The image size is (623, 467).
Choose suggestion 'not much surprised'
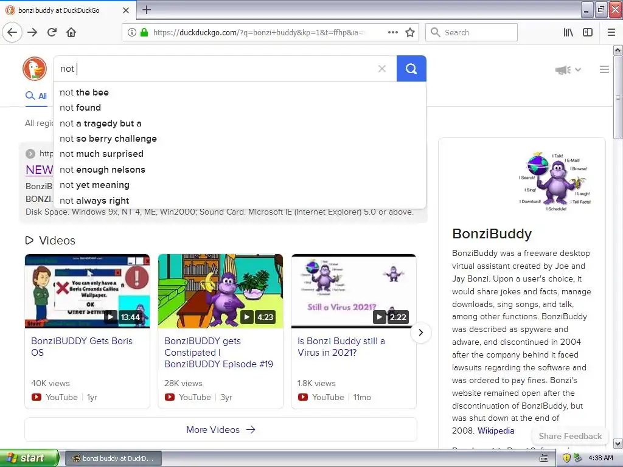click(x=240, y=154)
